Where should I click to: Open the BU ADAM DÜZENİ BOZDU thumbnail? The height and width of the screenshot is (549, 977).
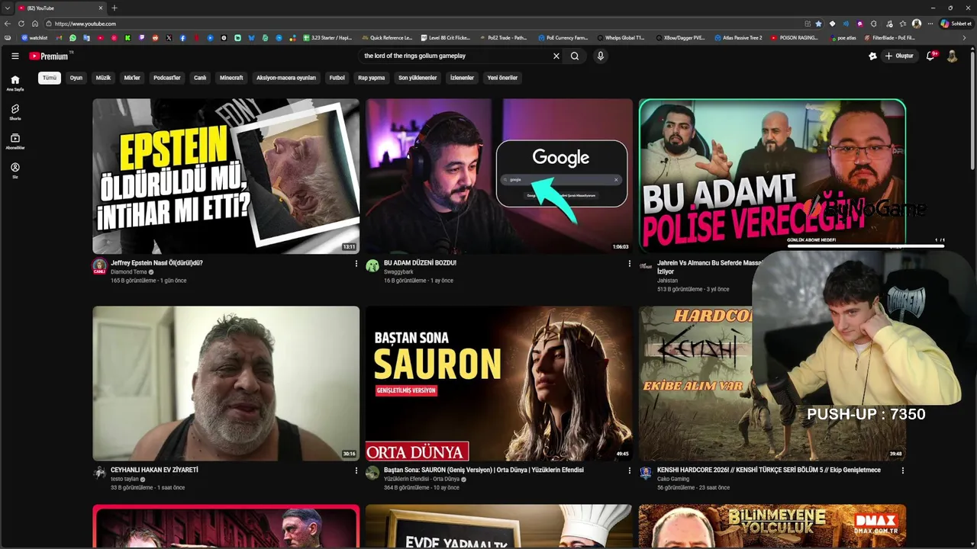(x=499, y=176)
